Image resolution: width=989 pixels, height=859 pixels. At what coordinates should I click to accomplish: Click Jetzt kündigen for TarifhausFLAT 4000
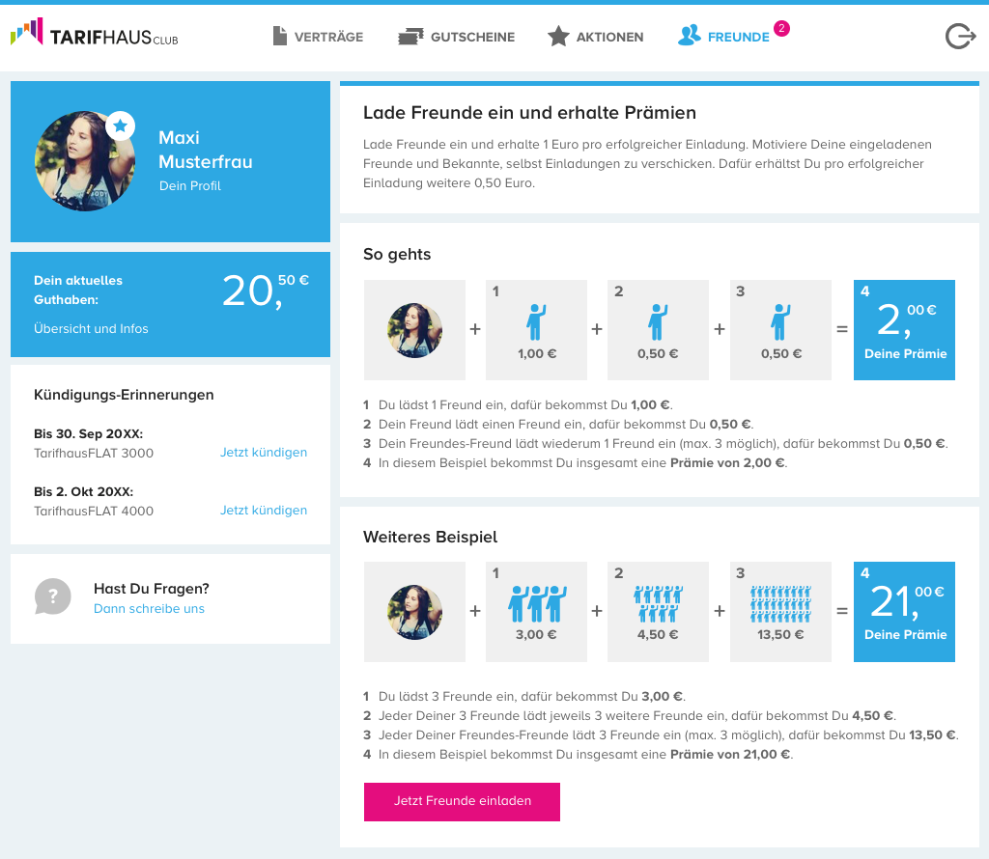point(263,511)
